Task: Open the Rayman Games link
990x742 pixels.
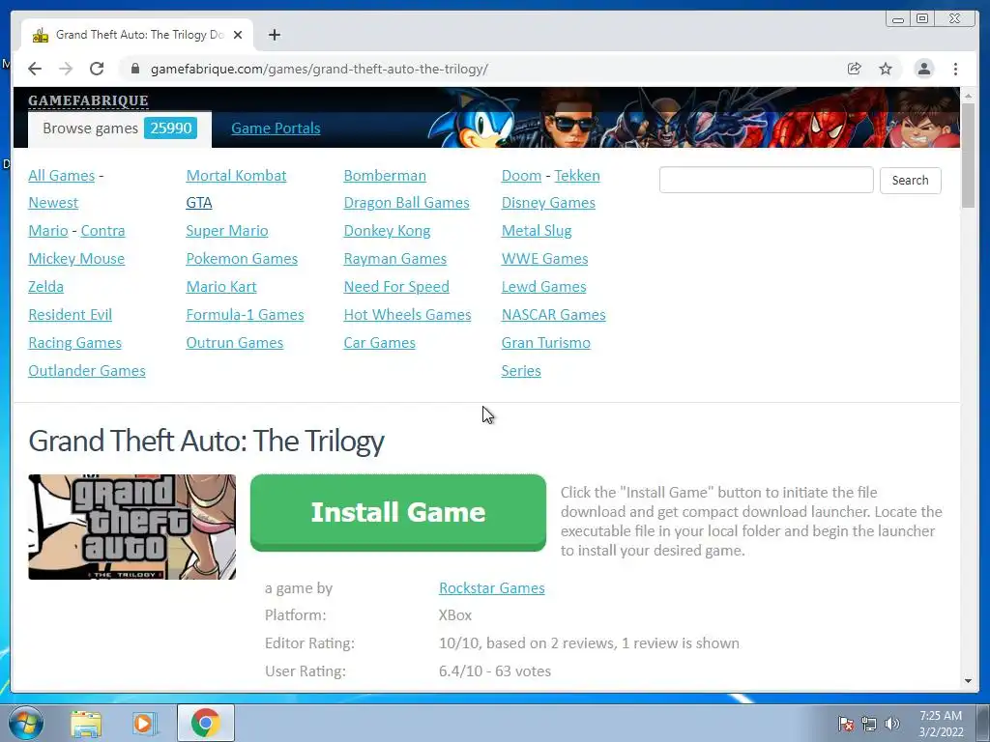Action: coord(395,259)
